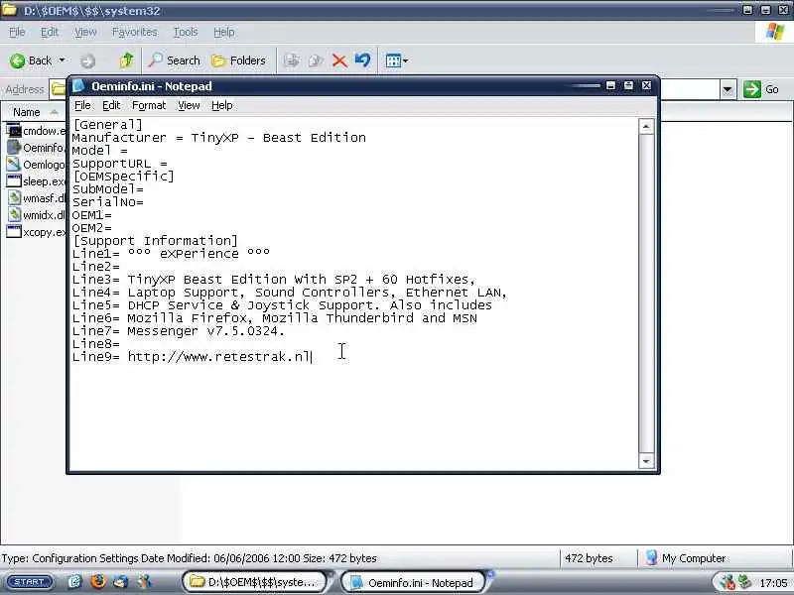Select the sleep.exe file
794x595 pixels.
point(36,181)
